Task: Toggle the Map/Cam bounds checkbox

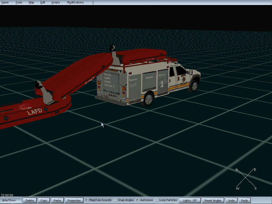Action: point(86,200)
